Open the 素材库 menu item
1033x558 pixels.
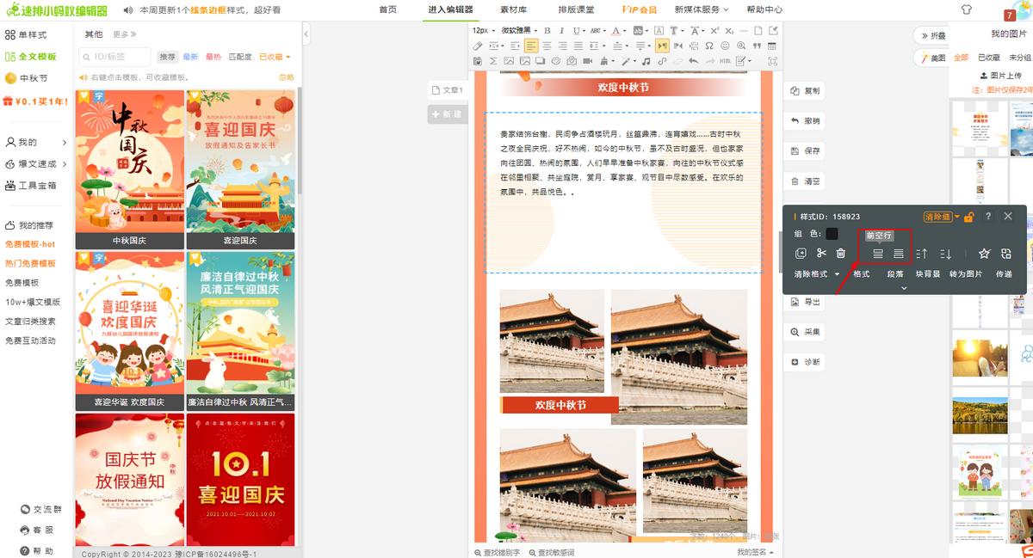513,10
